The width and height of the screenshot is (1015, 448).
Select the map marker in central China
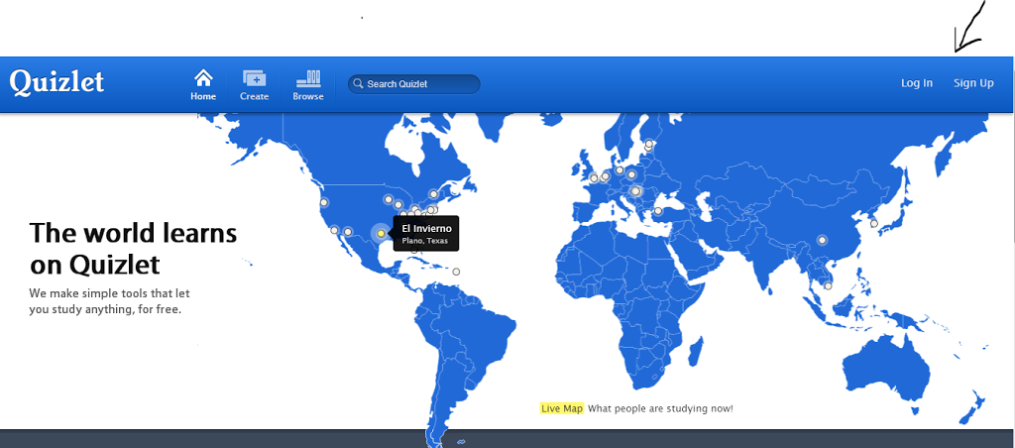822,240
